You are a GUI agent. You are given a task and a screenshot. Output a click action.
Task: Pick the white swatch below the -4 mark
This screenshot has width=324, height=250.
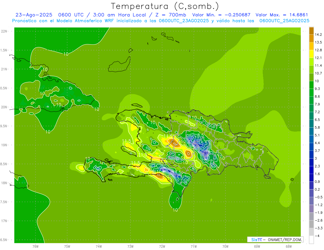311,240
